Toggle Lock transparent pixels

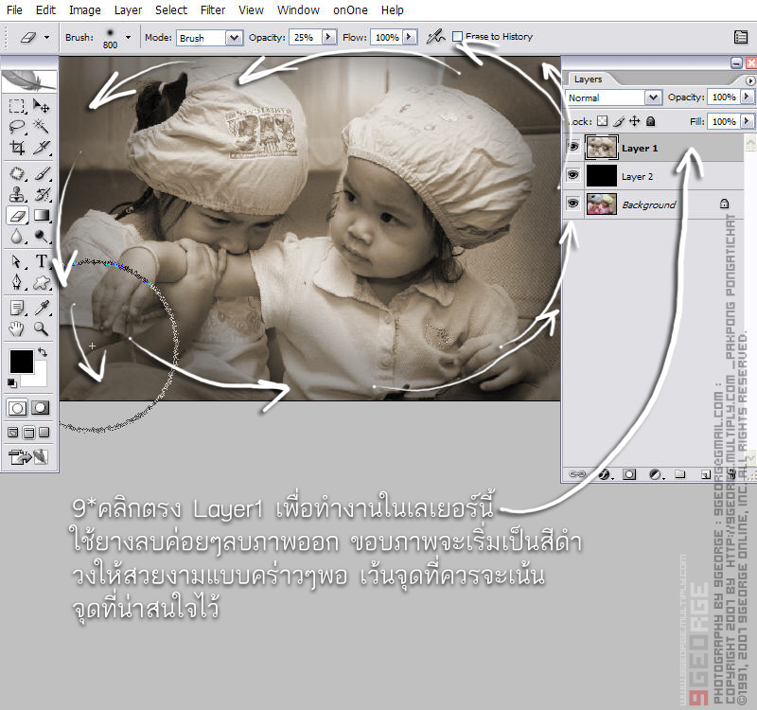click(603, 121)
